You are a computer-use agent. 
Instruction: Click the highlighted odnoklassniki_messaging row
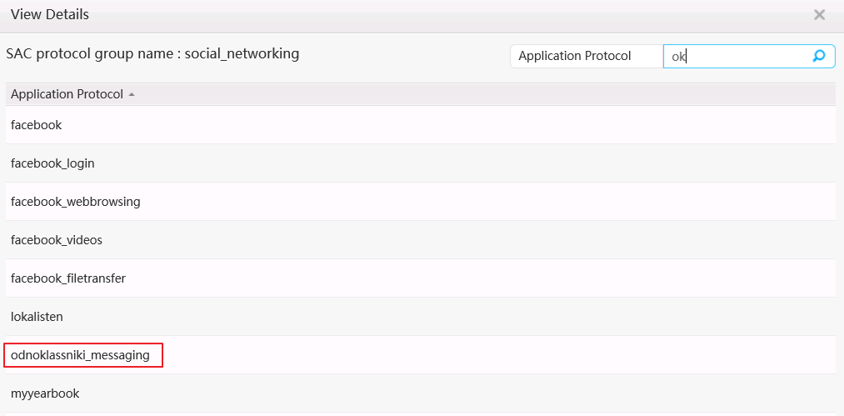tap(81, 355)
